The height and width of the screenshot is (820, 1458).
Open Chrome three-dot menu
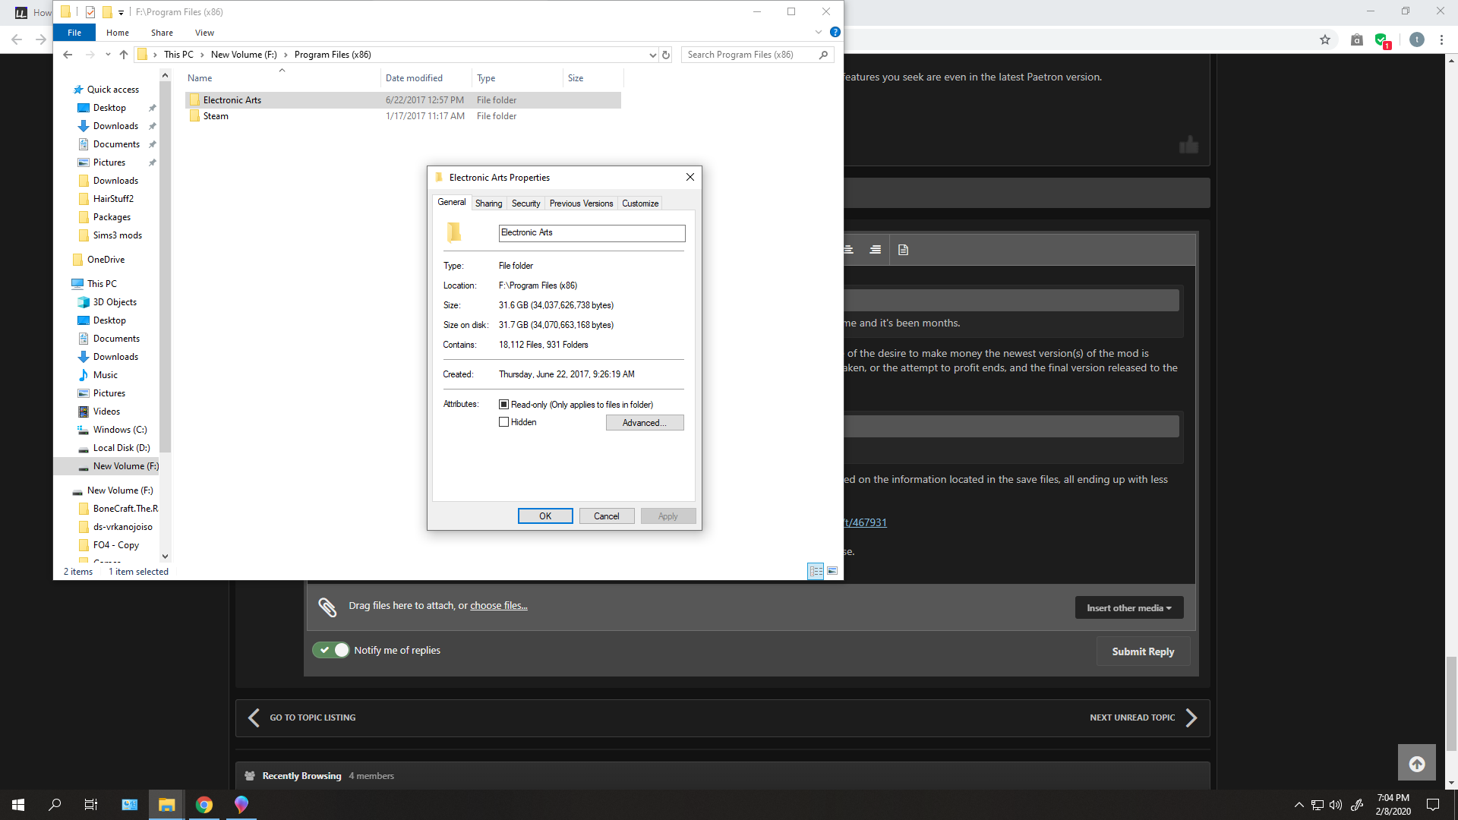(x=1441, y=39)
